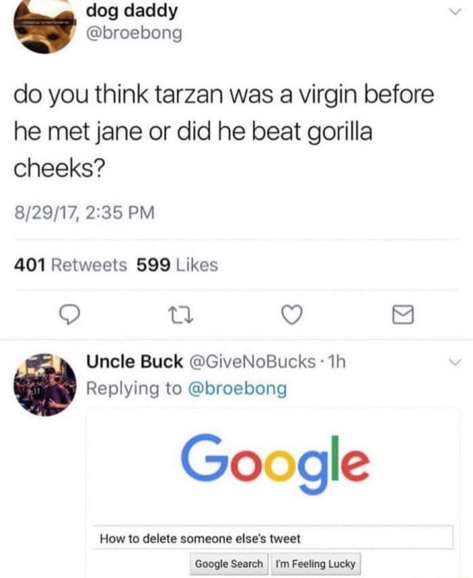The width and height of the screenshot is (473, 578).
Task: Click the reply speech bubble icon
Action: pos(69,315)
